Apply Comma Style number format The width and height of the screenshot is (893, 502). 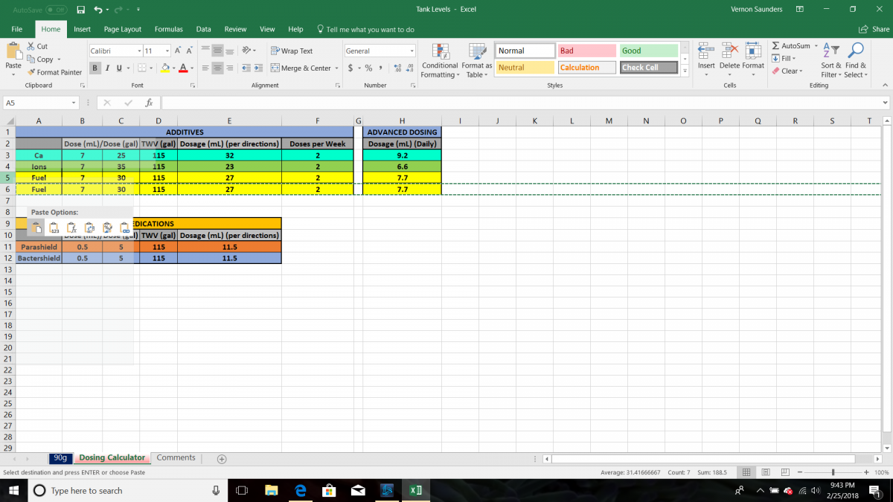[380, 68]
